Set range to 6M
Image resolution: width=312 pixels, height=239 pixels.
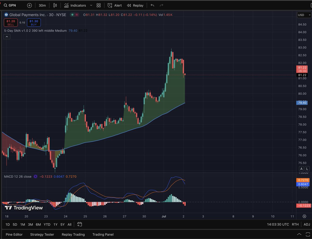tap(38, 224)
